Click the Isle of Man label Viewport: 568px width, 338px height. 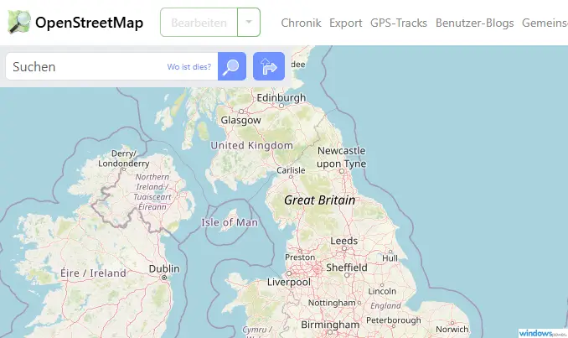[230, 222]
